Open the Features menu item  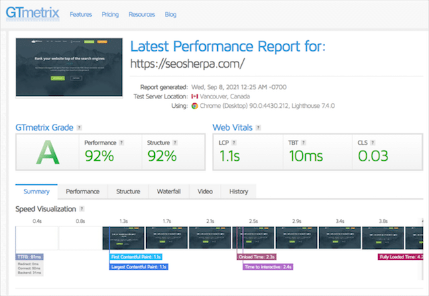click(81, 13)
